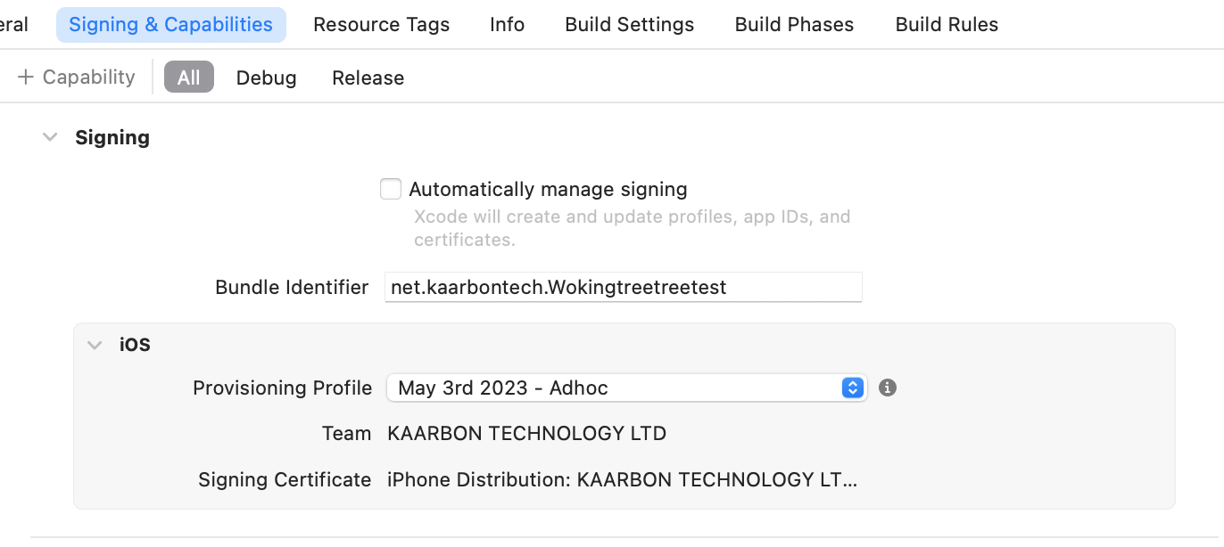Select the All configurations filter

tap(188, 78)
